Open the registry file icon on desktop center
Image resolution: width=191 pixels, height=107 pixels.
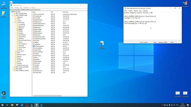point(102,43)
